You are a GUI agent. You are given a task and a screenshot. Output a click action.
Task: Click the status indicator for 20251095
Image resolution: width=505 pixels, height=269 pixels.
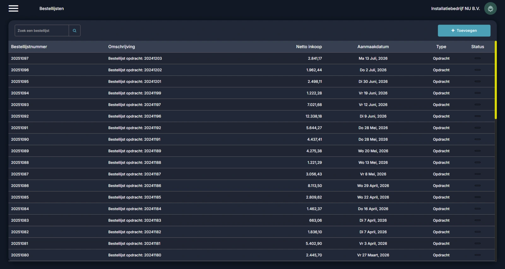478,81
